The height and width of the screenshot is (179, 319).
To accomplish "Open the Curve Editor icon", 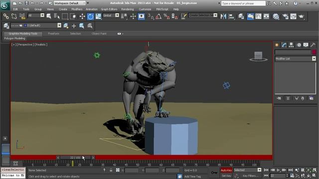I will pos(258,16).
